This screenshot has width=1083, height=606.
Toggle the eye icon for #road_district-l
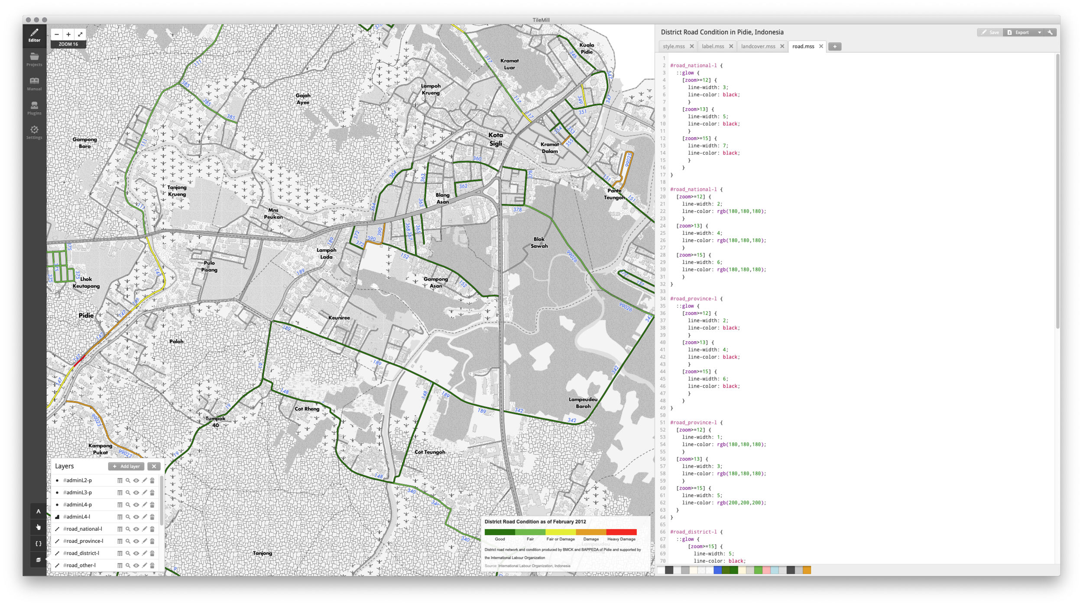tap(136, 553)
